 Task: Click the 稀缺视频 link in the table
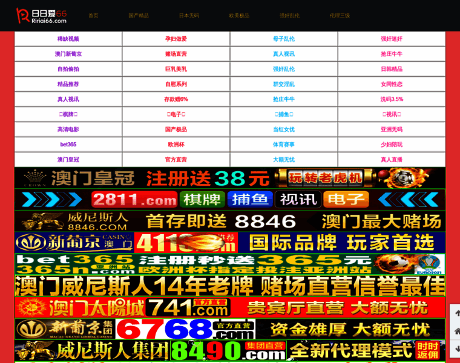tap(68, 39)
